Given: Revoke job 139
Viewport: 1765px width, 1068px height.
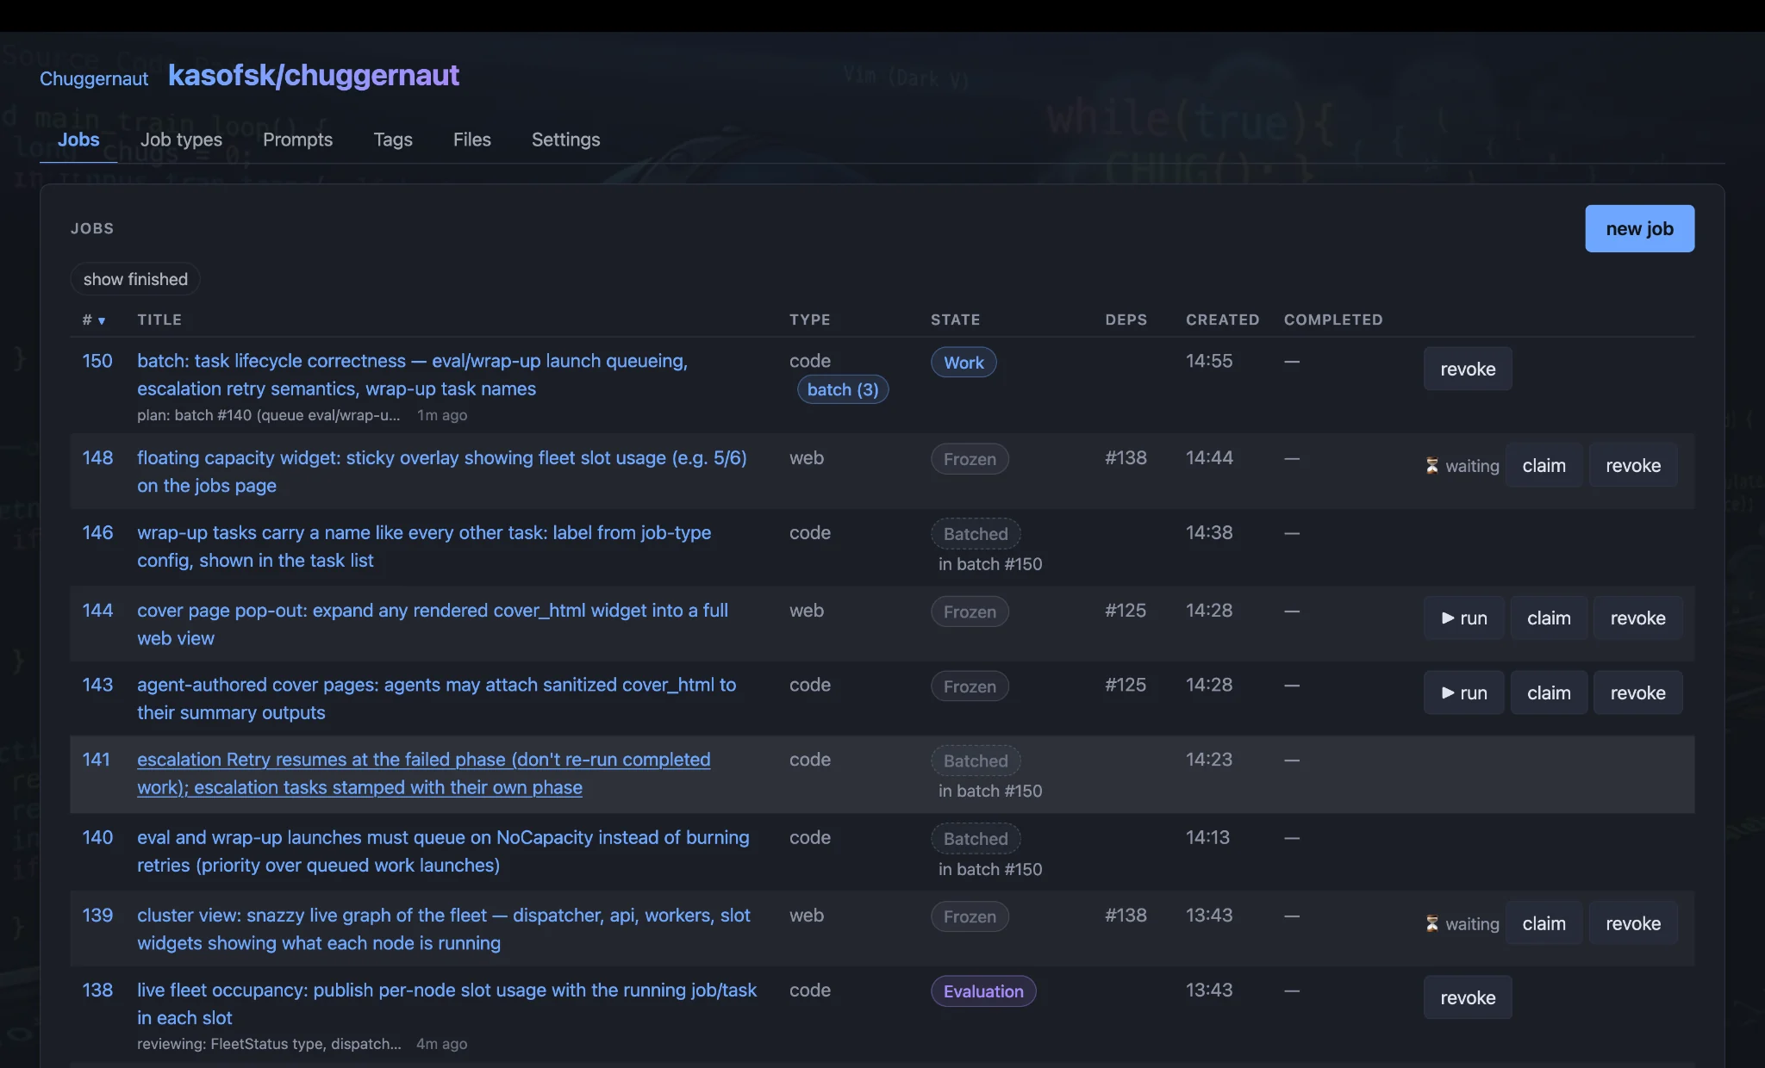Looking at the screenshot, I should 1633,924.
